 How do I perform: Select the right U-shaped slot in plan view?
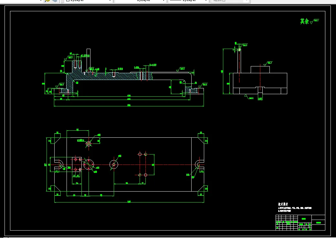pos(199,164)
